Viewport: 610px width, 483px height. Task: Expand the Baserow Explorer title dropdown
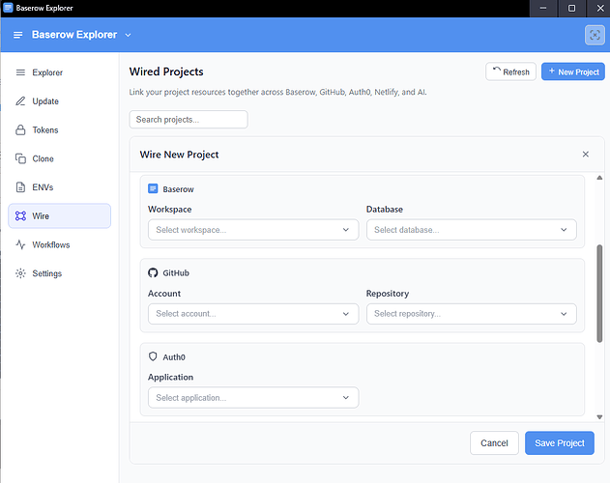128,36
